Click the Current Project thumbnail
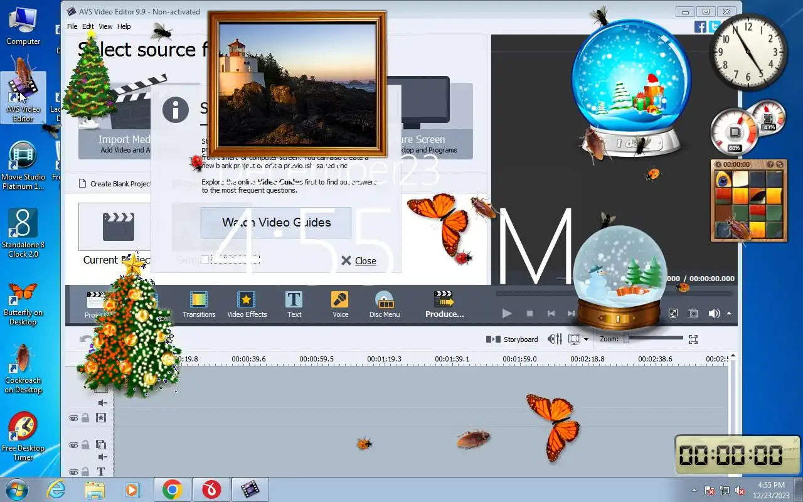The width and height of the screenshot is (803, 502). pyautogui.click(x=116, y=227)
